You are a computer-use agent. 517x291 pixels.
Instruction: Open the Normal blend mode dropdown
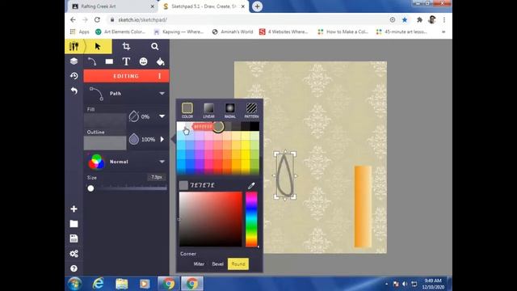[x=162, y=162]
